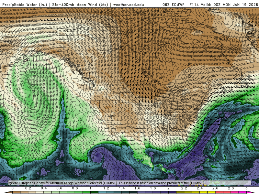Click the '0' value on color scale
This screenshot has height=194, width=259.
point(13,188)
